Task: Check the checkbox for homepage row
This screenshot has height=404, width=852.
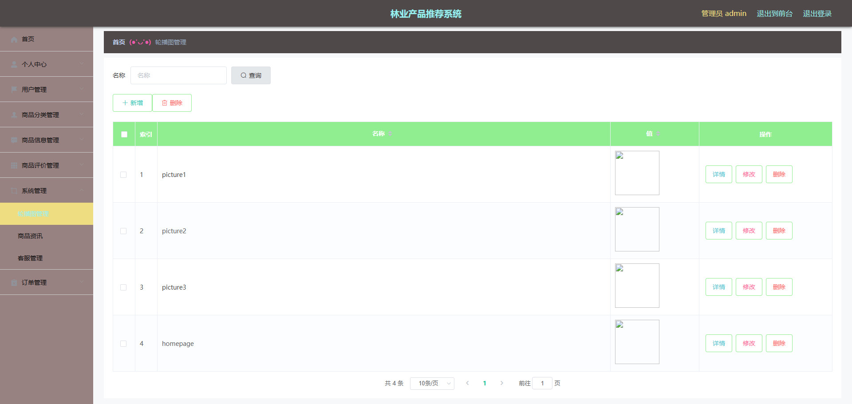Action: pyautogui.click(x=123, y=344)
